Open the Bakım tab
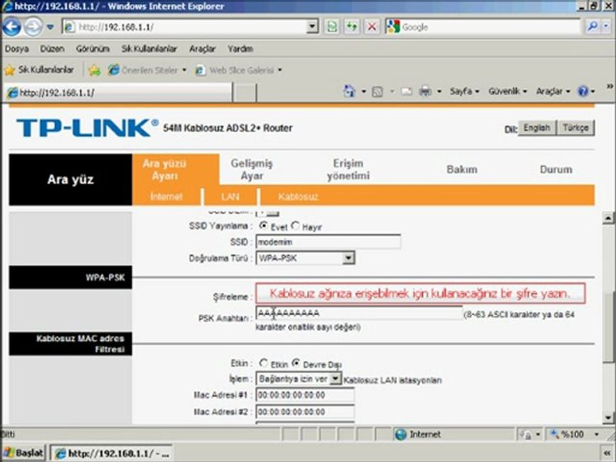 (x=462, y=169)
